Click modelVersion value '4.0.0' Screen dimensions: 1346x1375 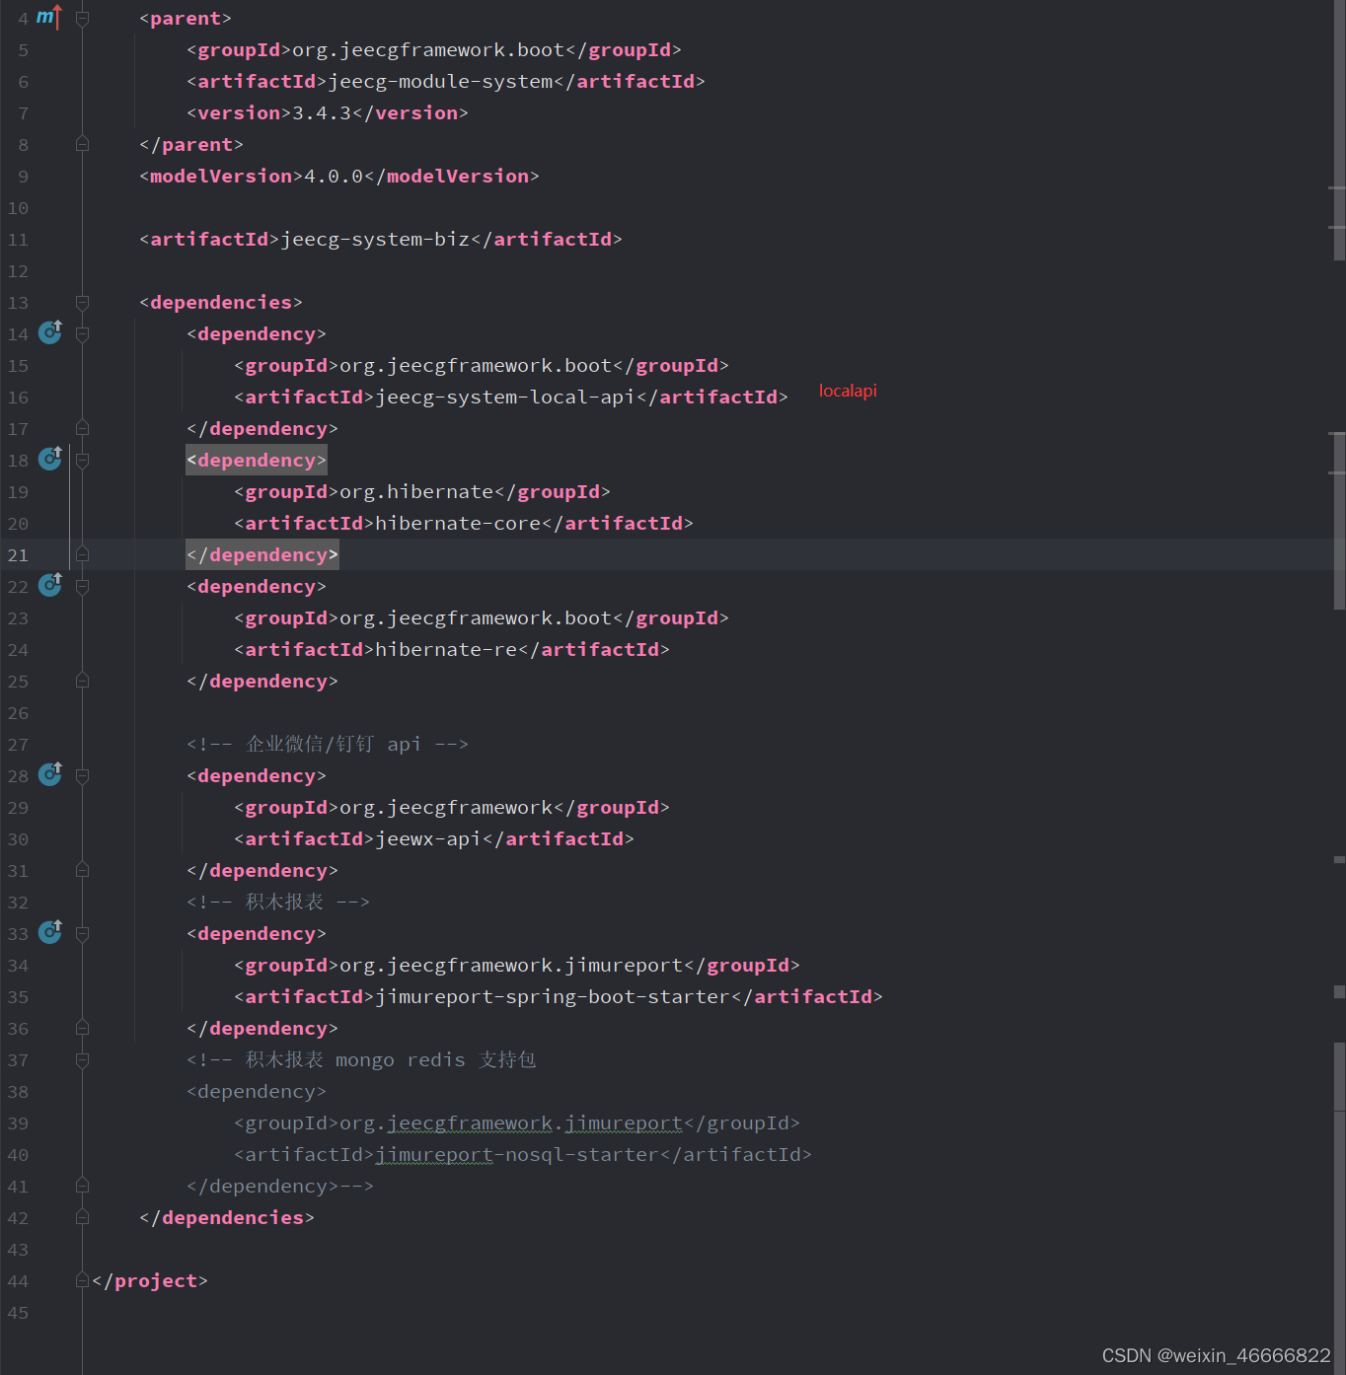334,177
